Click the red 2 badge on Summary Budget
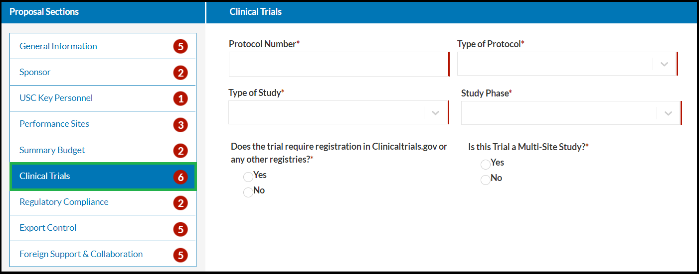 point(180,151)
